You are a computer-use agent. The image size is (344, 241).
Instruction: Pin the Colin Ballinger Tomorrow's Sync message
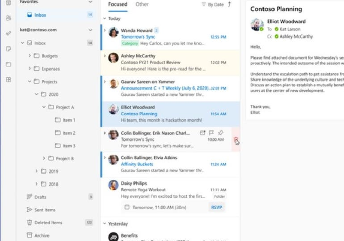click(221, 133)
